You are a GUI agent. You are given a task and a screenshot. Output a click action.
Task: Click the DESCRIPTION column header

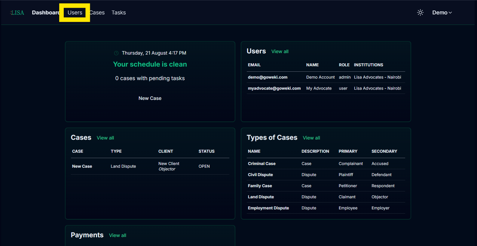[x=315, y=151]
